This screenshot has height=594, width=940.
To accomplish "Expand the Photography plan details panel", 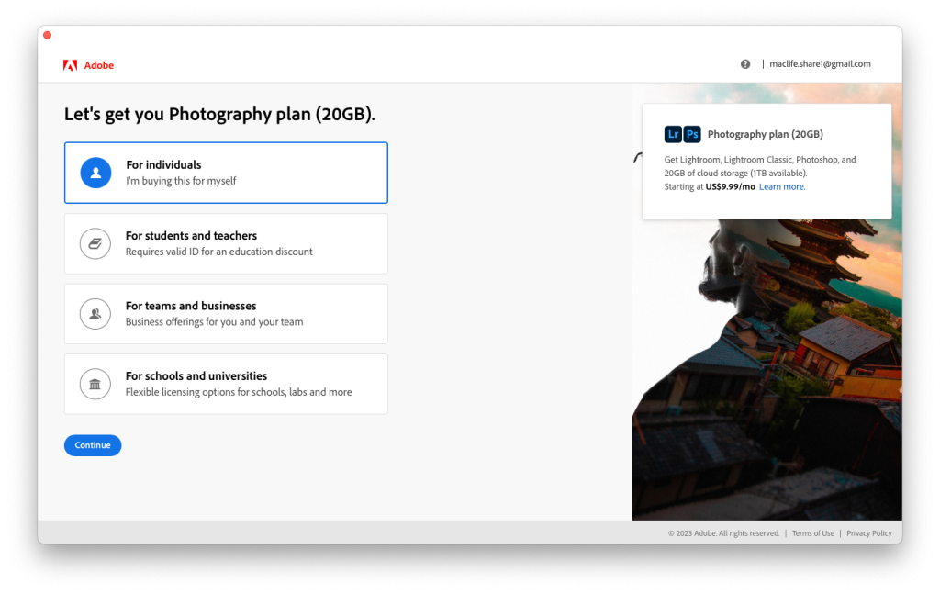I will point(767,161).
